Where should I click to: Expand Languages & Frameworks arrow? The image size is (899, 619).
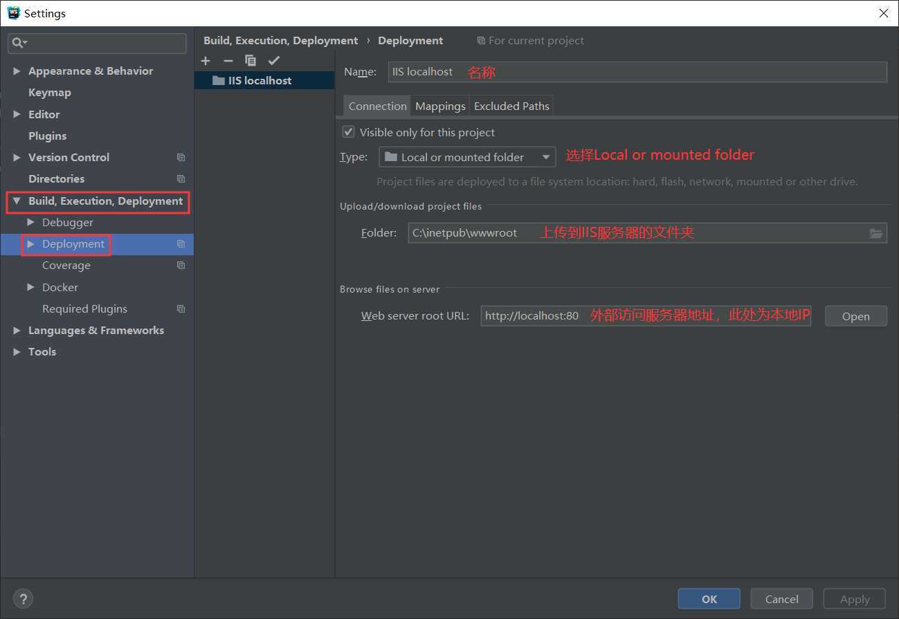[x=17, y=331]
